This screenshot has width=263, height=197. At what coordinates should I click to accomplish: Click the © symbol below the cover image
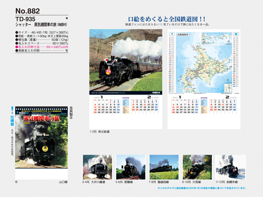pos(16,182)
